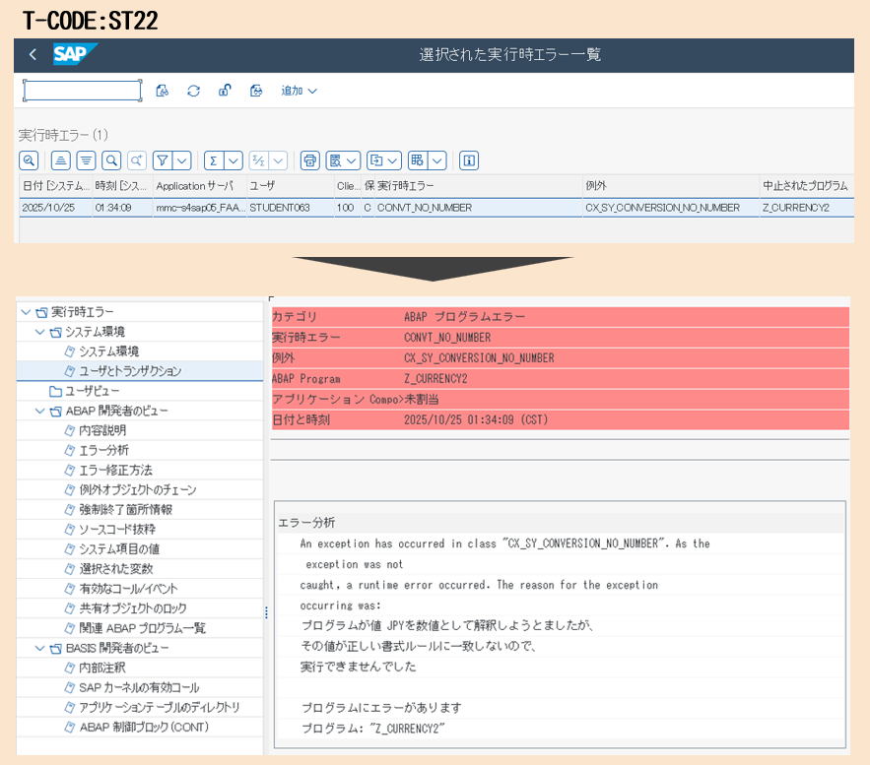Click the refresh icon in top toolbar

point(193,91)
